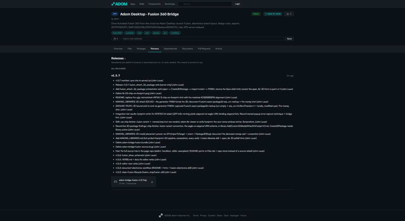Viewport: 405px width, 221px height.
Task: Star the Fusion 360 Bridge app
Action: pyautogui.click(x=289, y=14)
